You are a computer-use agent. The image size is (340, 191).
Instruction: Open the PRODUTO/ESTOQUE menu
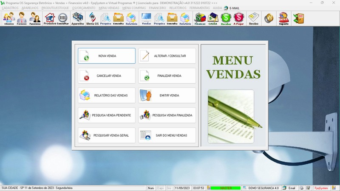point(55,8)
